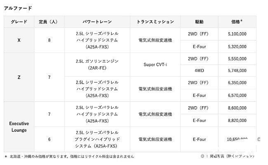
Task: Click the capacity 6 cell
Action: (49, 139)
